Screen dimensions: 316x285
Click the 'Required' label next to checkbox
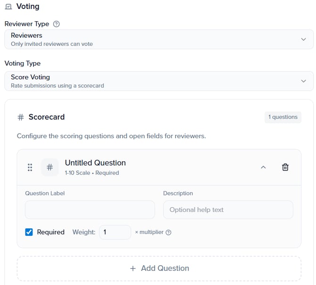pyautogui.click(x=51, y=232)
